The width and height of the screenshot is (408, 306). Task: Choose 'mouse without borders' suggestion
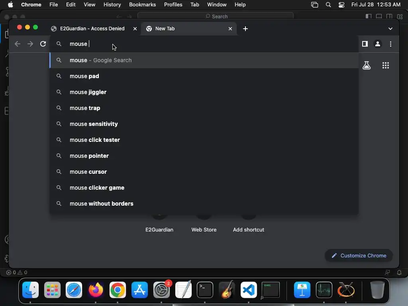coord(204,204)
